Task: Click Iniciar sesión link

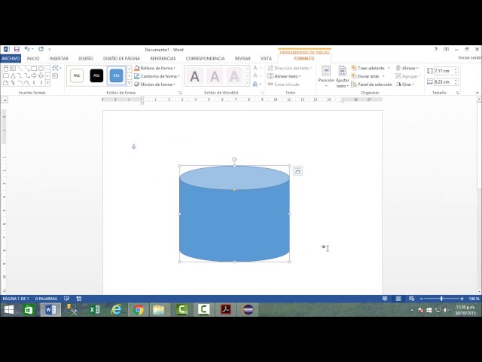Action: (468, 58)
